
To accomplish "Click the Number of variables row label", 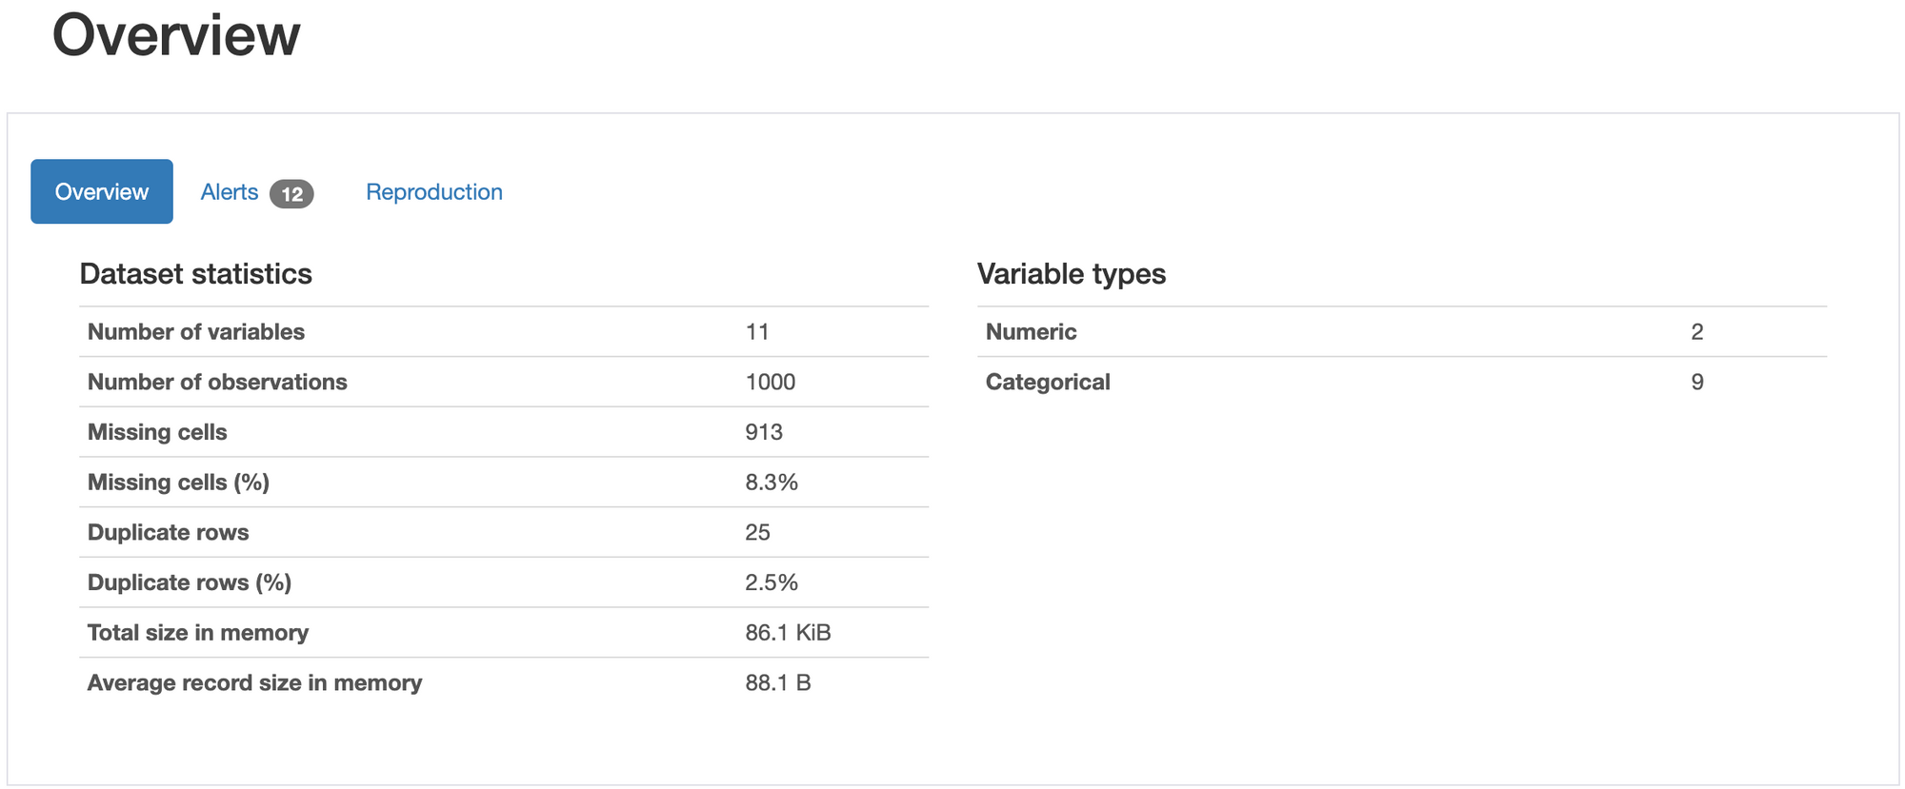I will click(195, 332).
